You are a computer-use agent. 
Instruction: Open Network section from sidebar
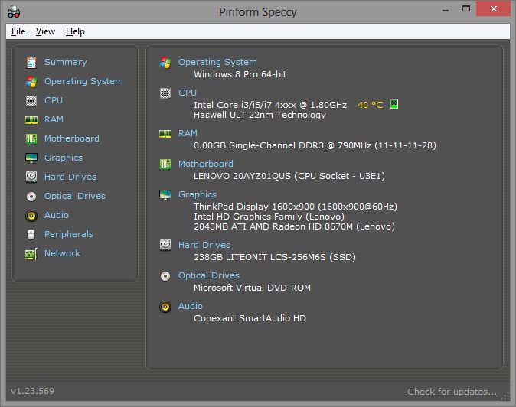[x=63, y=253]
